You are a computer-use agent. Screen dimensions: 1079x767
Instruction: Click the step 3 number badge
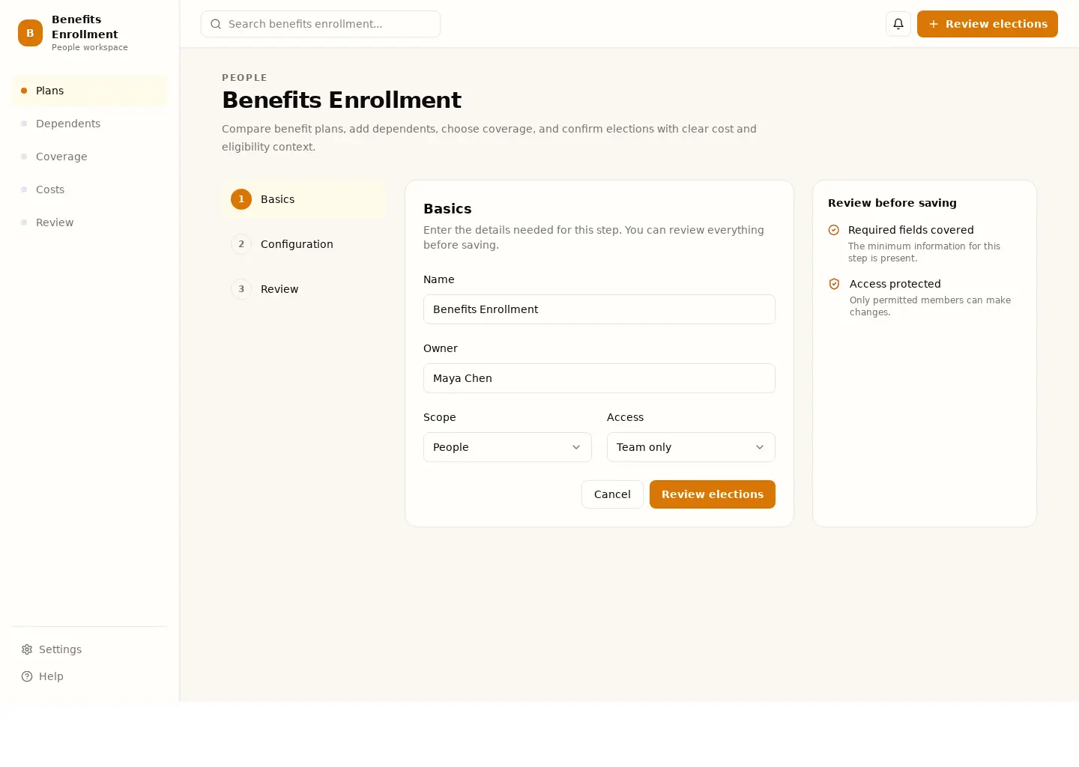coord(241,289)
